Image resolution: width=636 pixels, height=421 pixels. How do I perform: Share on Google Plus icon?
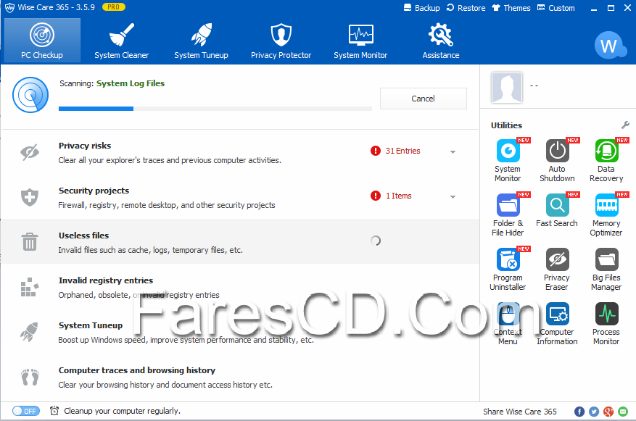coord(608,412)
